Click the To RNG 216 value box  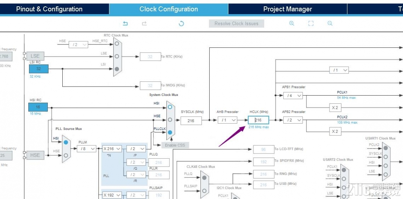(x=264, y=174)
